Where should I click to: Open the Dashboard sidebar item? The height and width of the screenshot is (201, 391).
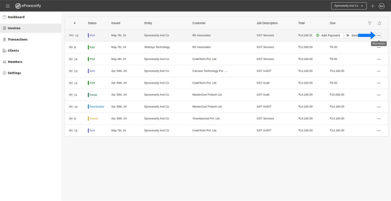16,17
